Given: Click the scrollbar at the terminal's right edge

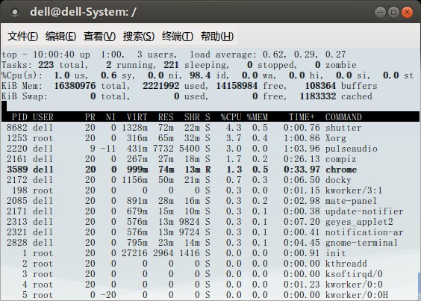Looking at the screenshot, I should pyautogui.click(x=420, y=286).
